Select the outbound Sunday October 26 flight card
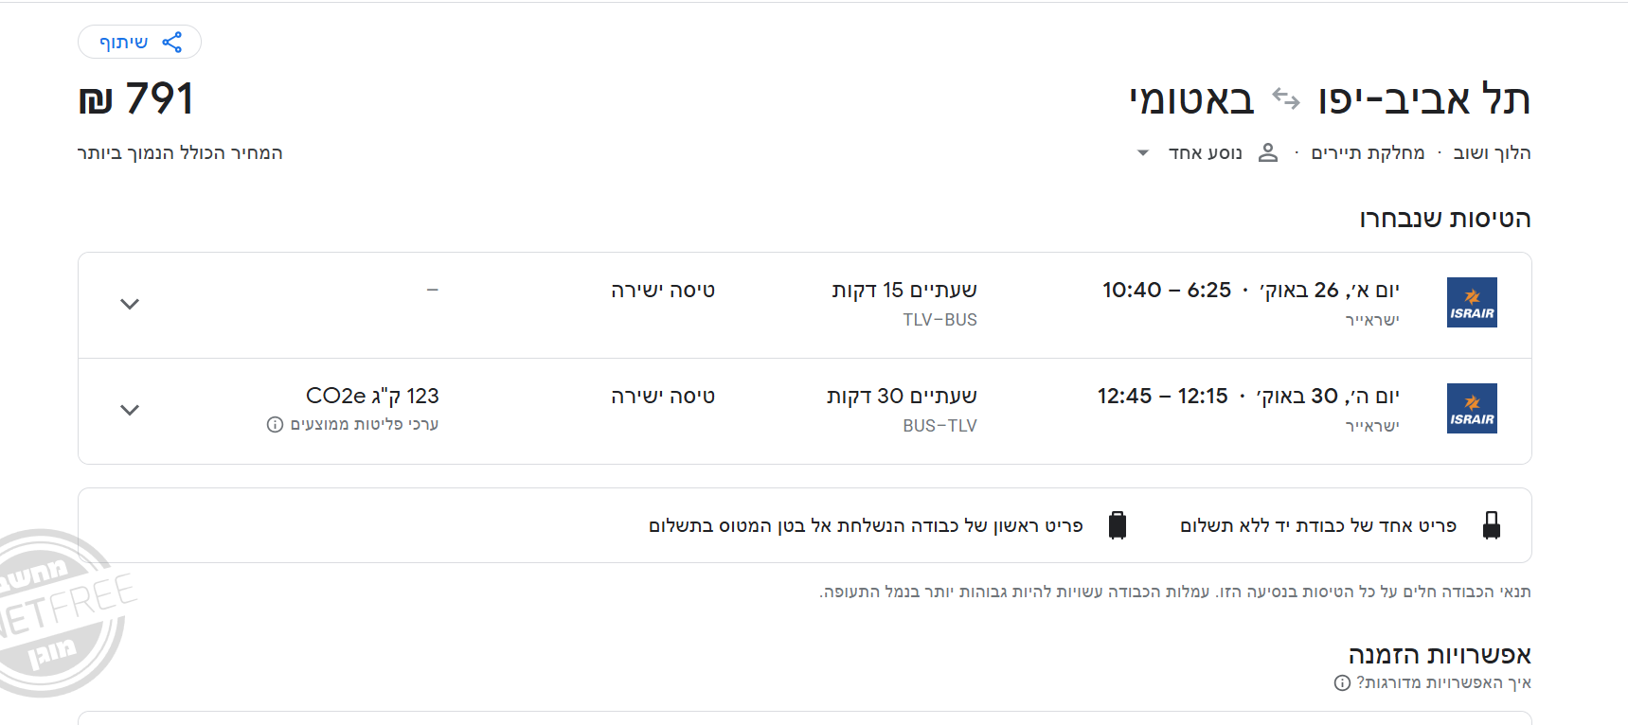The height and width of the screenshot is (725, 1628). coord(805,304)
